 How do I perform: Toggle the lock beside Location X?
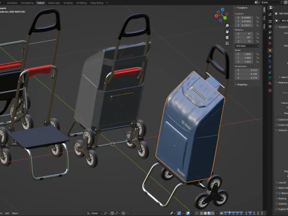[257, 17]
